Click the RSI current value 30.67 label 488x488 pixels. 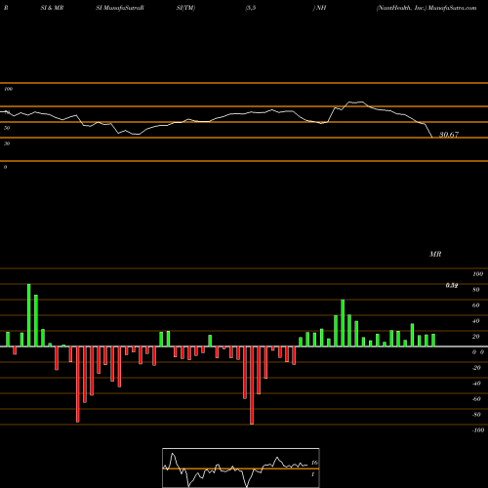coord(449,135)
